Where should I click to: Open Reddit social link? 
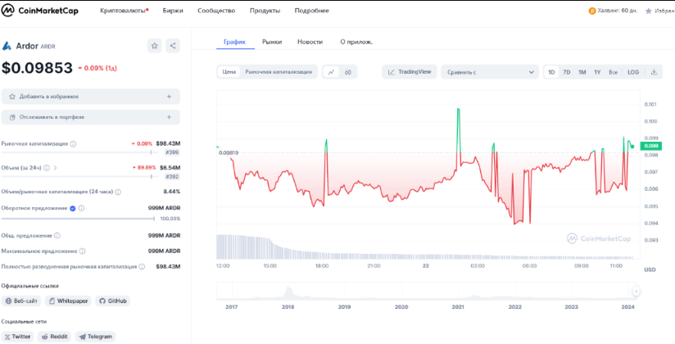click(54, 337)
